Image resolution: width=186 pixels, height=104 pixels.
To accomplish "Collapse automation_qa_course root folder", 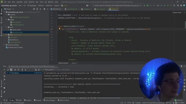I will point(4,12).
